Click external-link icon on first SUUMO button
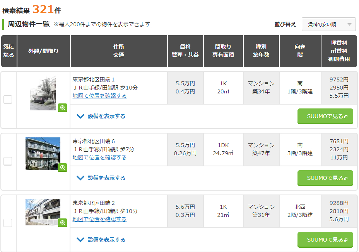The width and height of the screenshot is (359, 252). 346,116
